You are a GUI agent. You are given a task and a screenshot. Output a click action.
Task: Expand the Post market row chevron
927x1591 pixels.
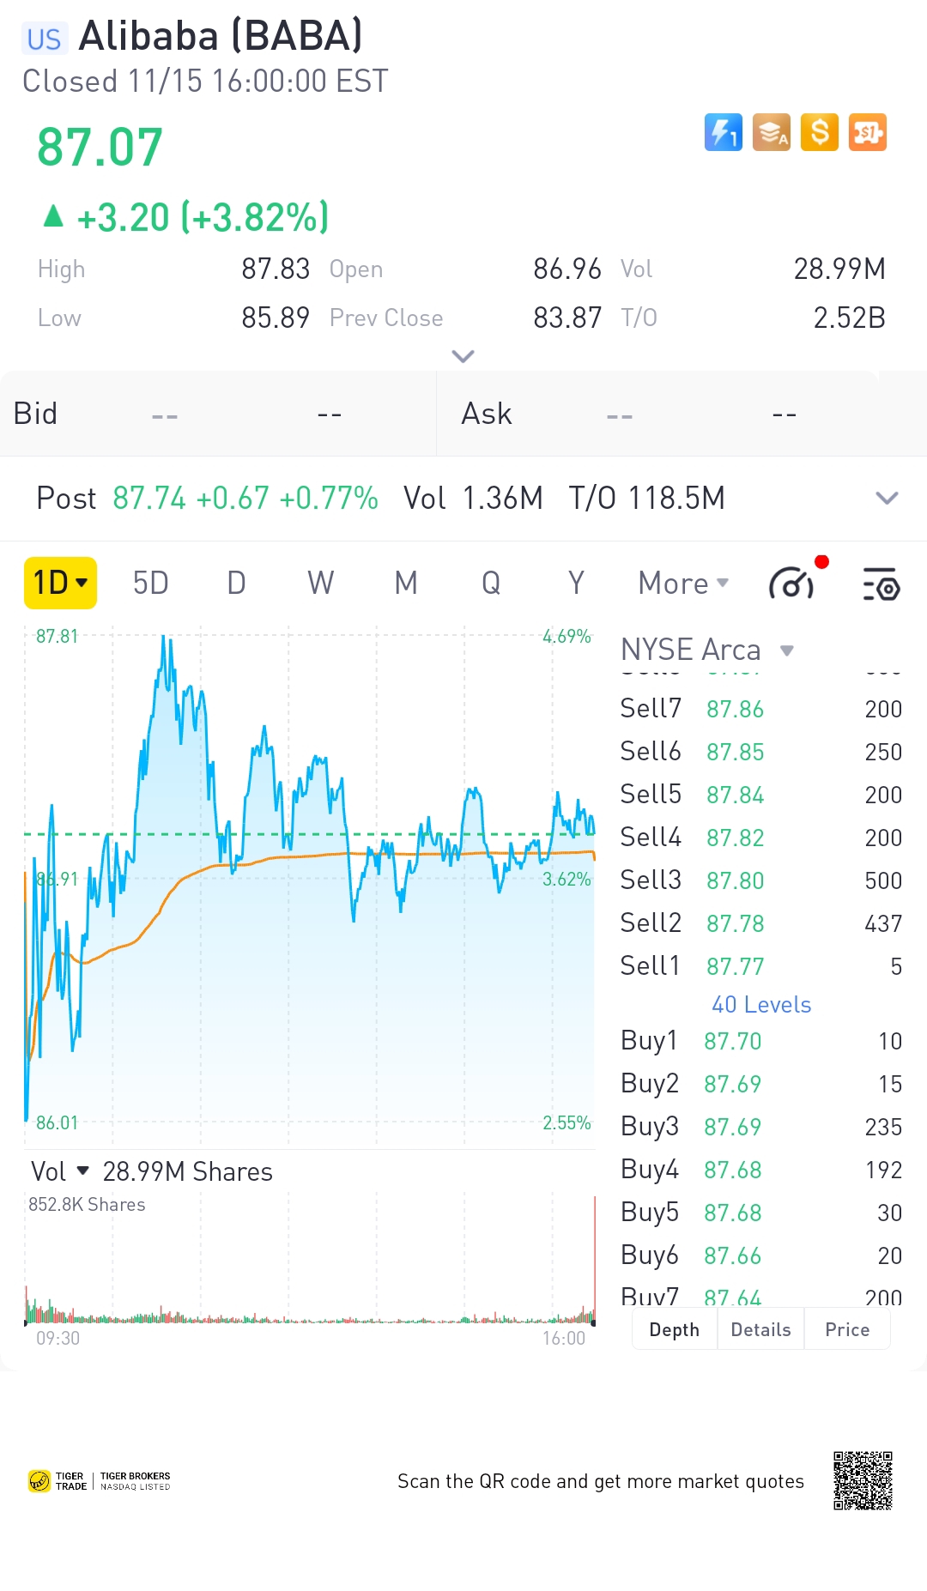(x=886, y=499)
